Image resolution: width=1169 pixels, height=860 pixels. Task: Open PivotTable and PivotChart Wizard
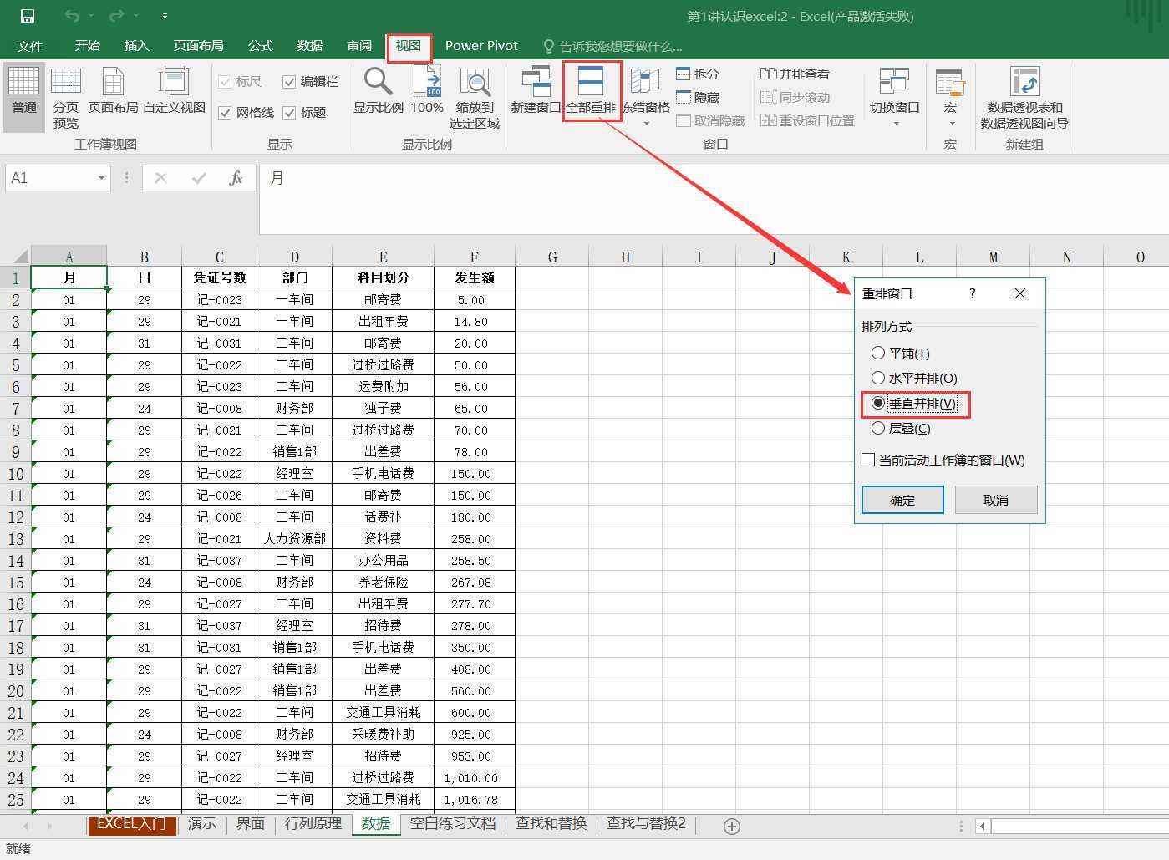1024,98
